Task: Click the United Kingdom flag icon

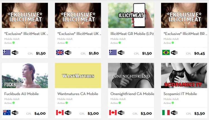Action: tap(60, 52)
